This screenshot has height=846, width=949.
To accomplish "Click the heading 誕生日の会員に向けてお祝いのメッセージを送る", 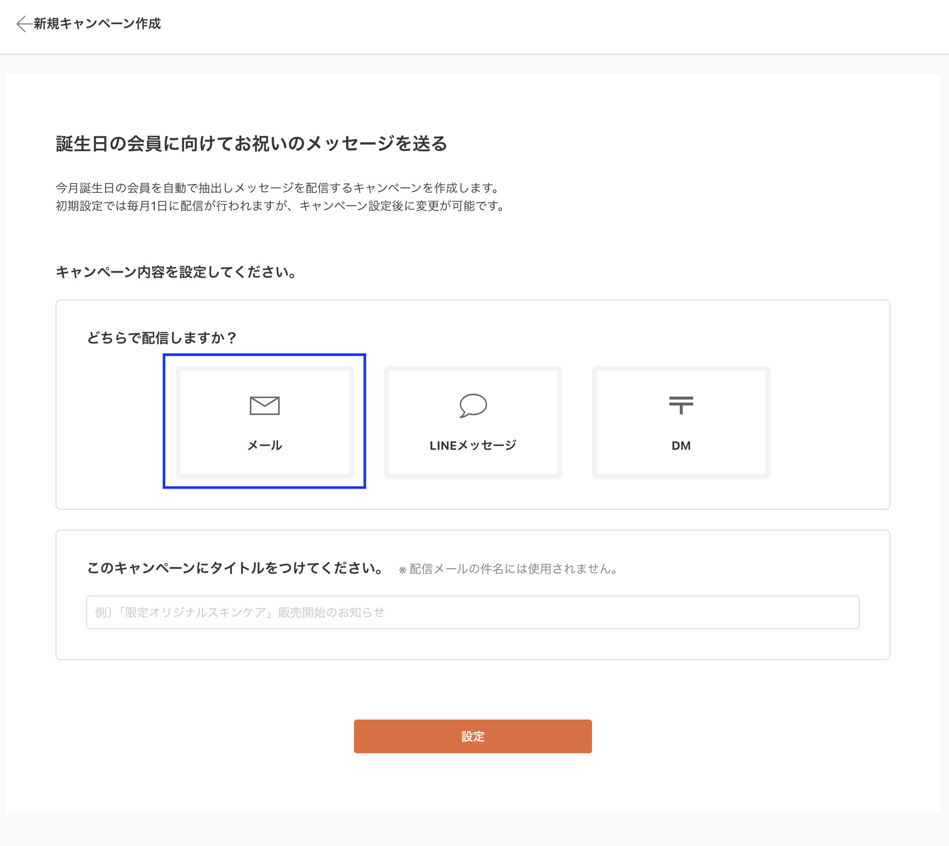I will (252, 144).
